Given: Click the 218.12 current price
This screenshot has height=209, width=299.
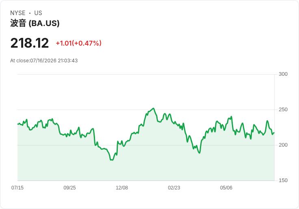Looking at the screenshot, I should (30, 43).
